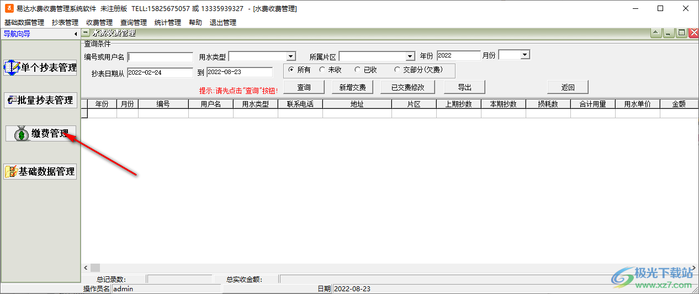Click the 新增交费 button
This screenshot has width=699, height=294.
[352, 87]
